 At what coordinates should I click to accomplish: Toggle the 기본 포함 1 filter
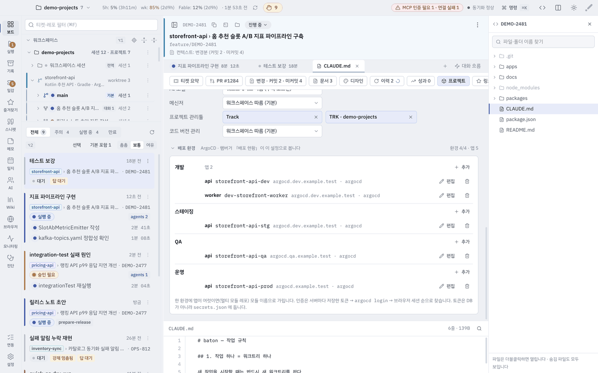100,145
